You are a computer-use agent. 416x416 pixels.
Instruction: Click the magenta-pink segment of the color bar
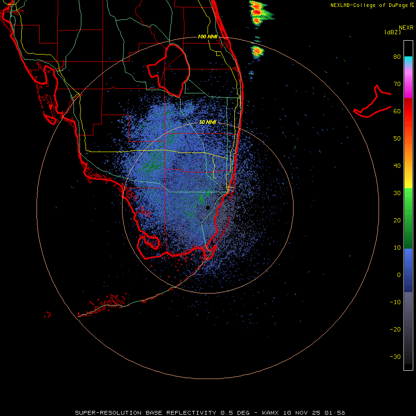pos(408,82)
